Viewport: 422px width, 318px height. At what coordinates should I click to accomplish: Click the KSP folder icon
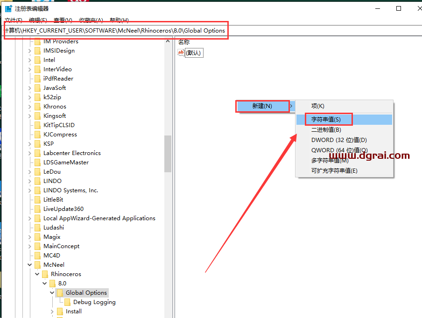click(38, 144)
